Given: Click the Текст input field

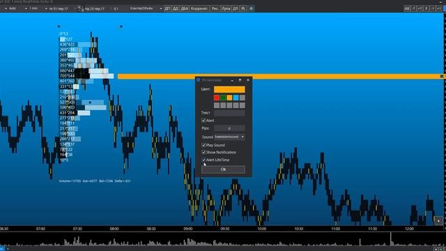Looking at the screenshot, I should (x=229, y=113).
